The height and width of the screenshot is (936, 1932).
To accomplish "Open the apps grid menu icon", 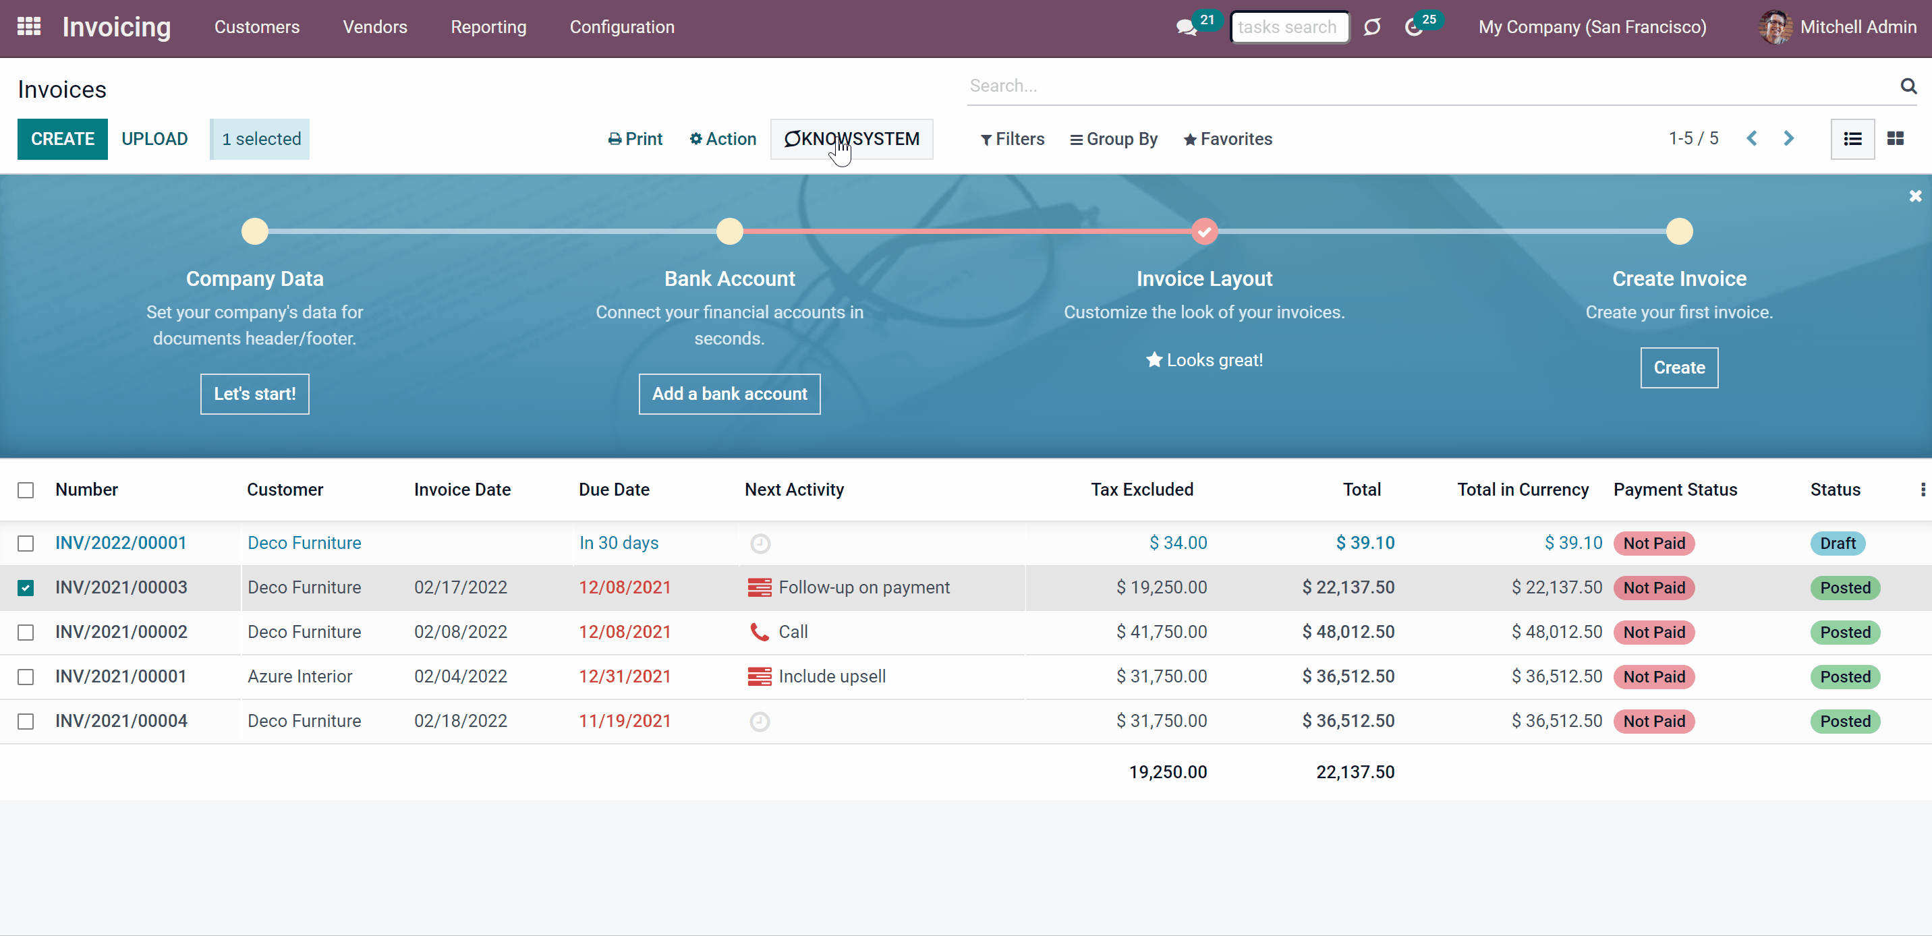I will tap(28, 27).
